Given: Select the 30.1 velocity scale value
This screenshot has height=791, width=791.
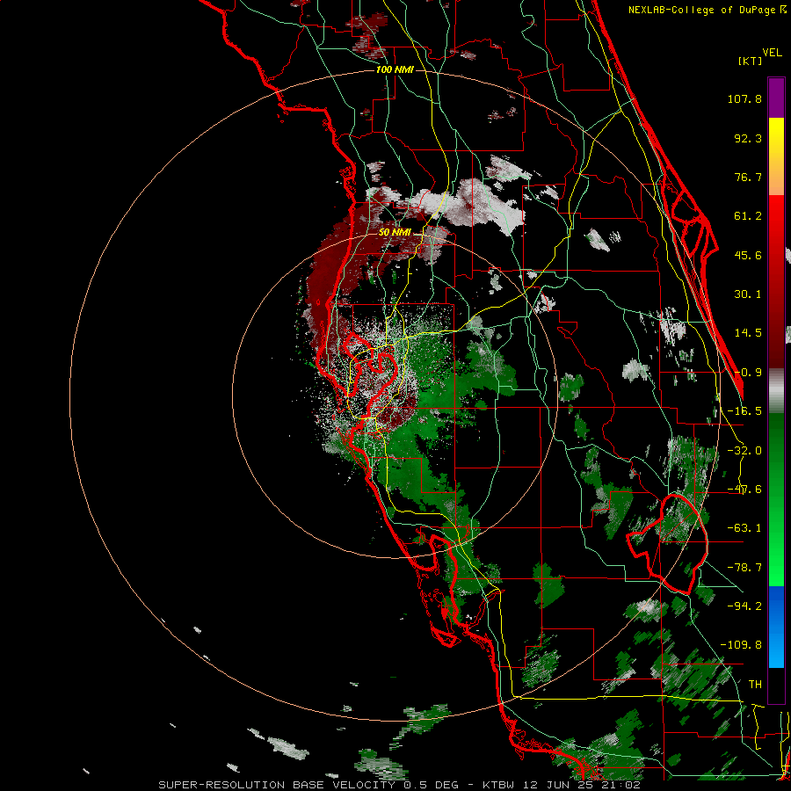Looking at the screenshot, I should (748, 294).
